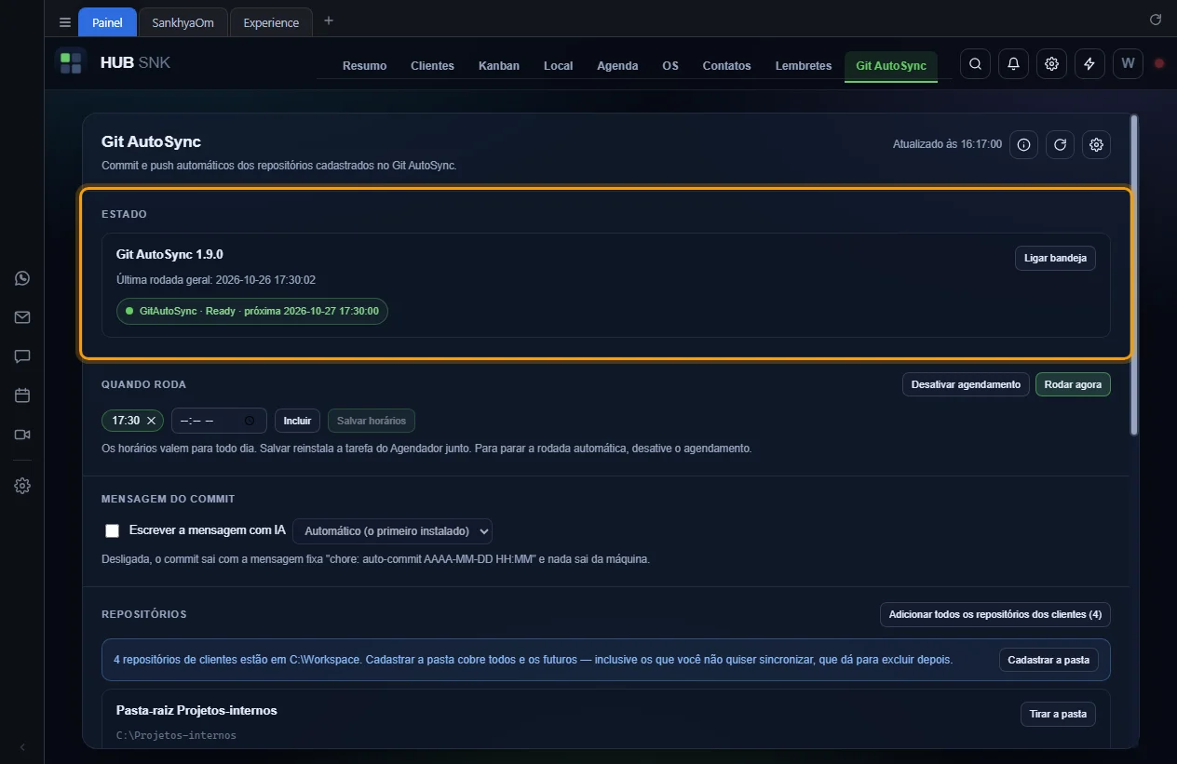Viewport: 1177px width, 764px height.
Task: Click the reload icon in the top tab bar
Action: click(1156, 19)
